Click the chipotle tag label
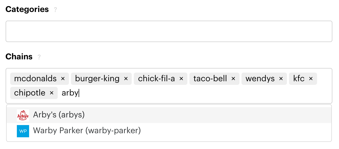The width and height of the screenshot is (339, 149). (x=30, y=93)
